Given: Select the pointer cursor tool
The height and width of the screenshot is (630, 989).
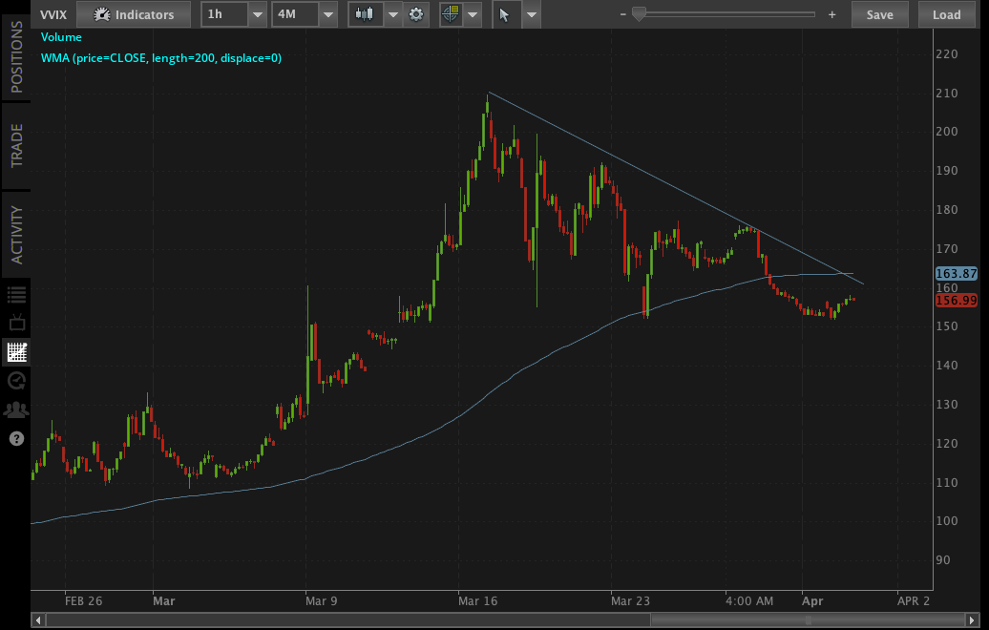Looking at the screenshot, I should coord(506,14).
